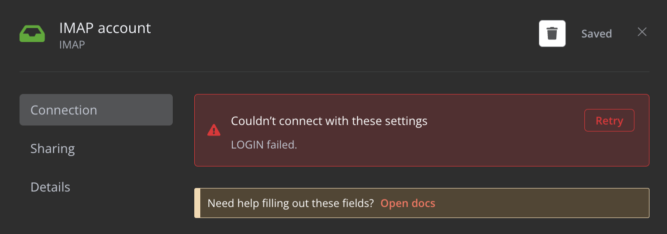Click the IMAP account title to rename
Viewport: 667px width, 234px height.
pyautogui.click(x=105, y=28)
